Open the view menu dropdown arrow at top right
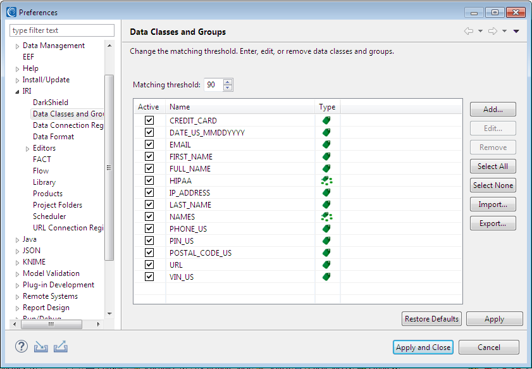The image size is (532, 369). [x=516, y=31]
